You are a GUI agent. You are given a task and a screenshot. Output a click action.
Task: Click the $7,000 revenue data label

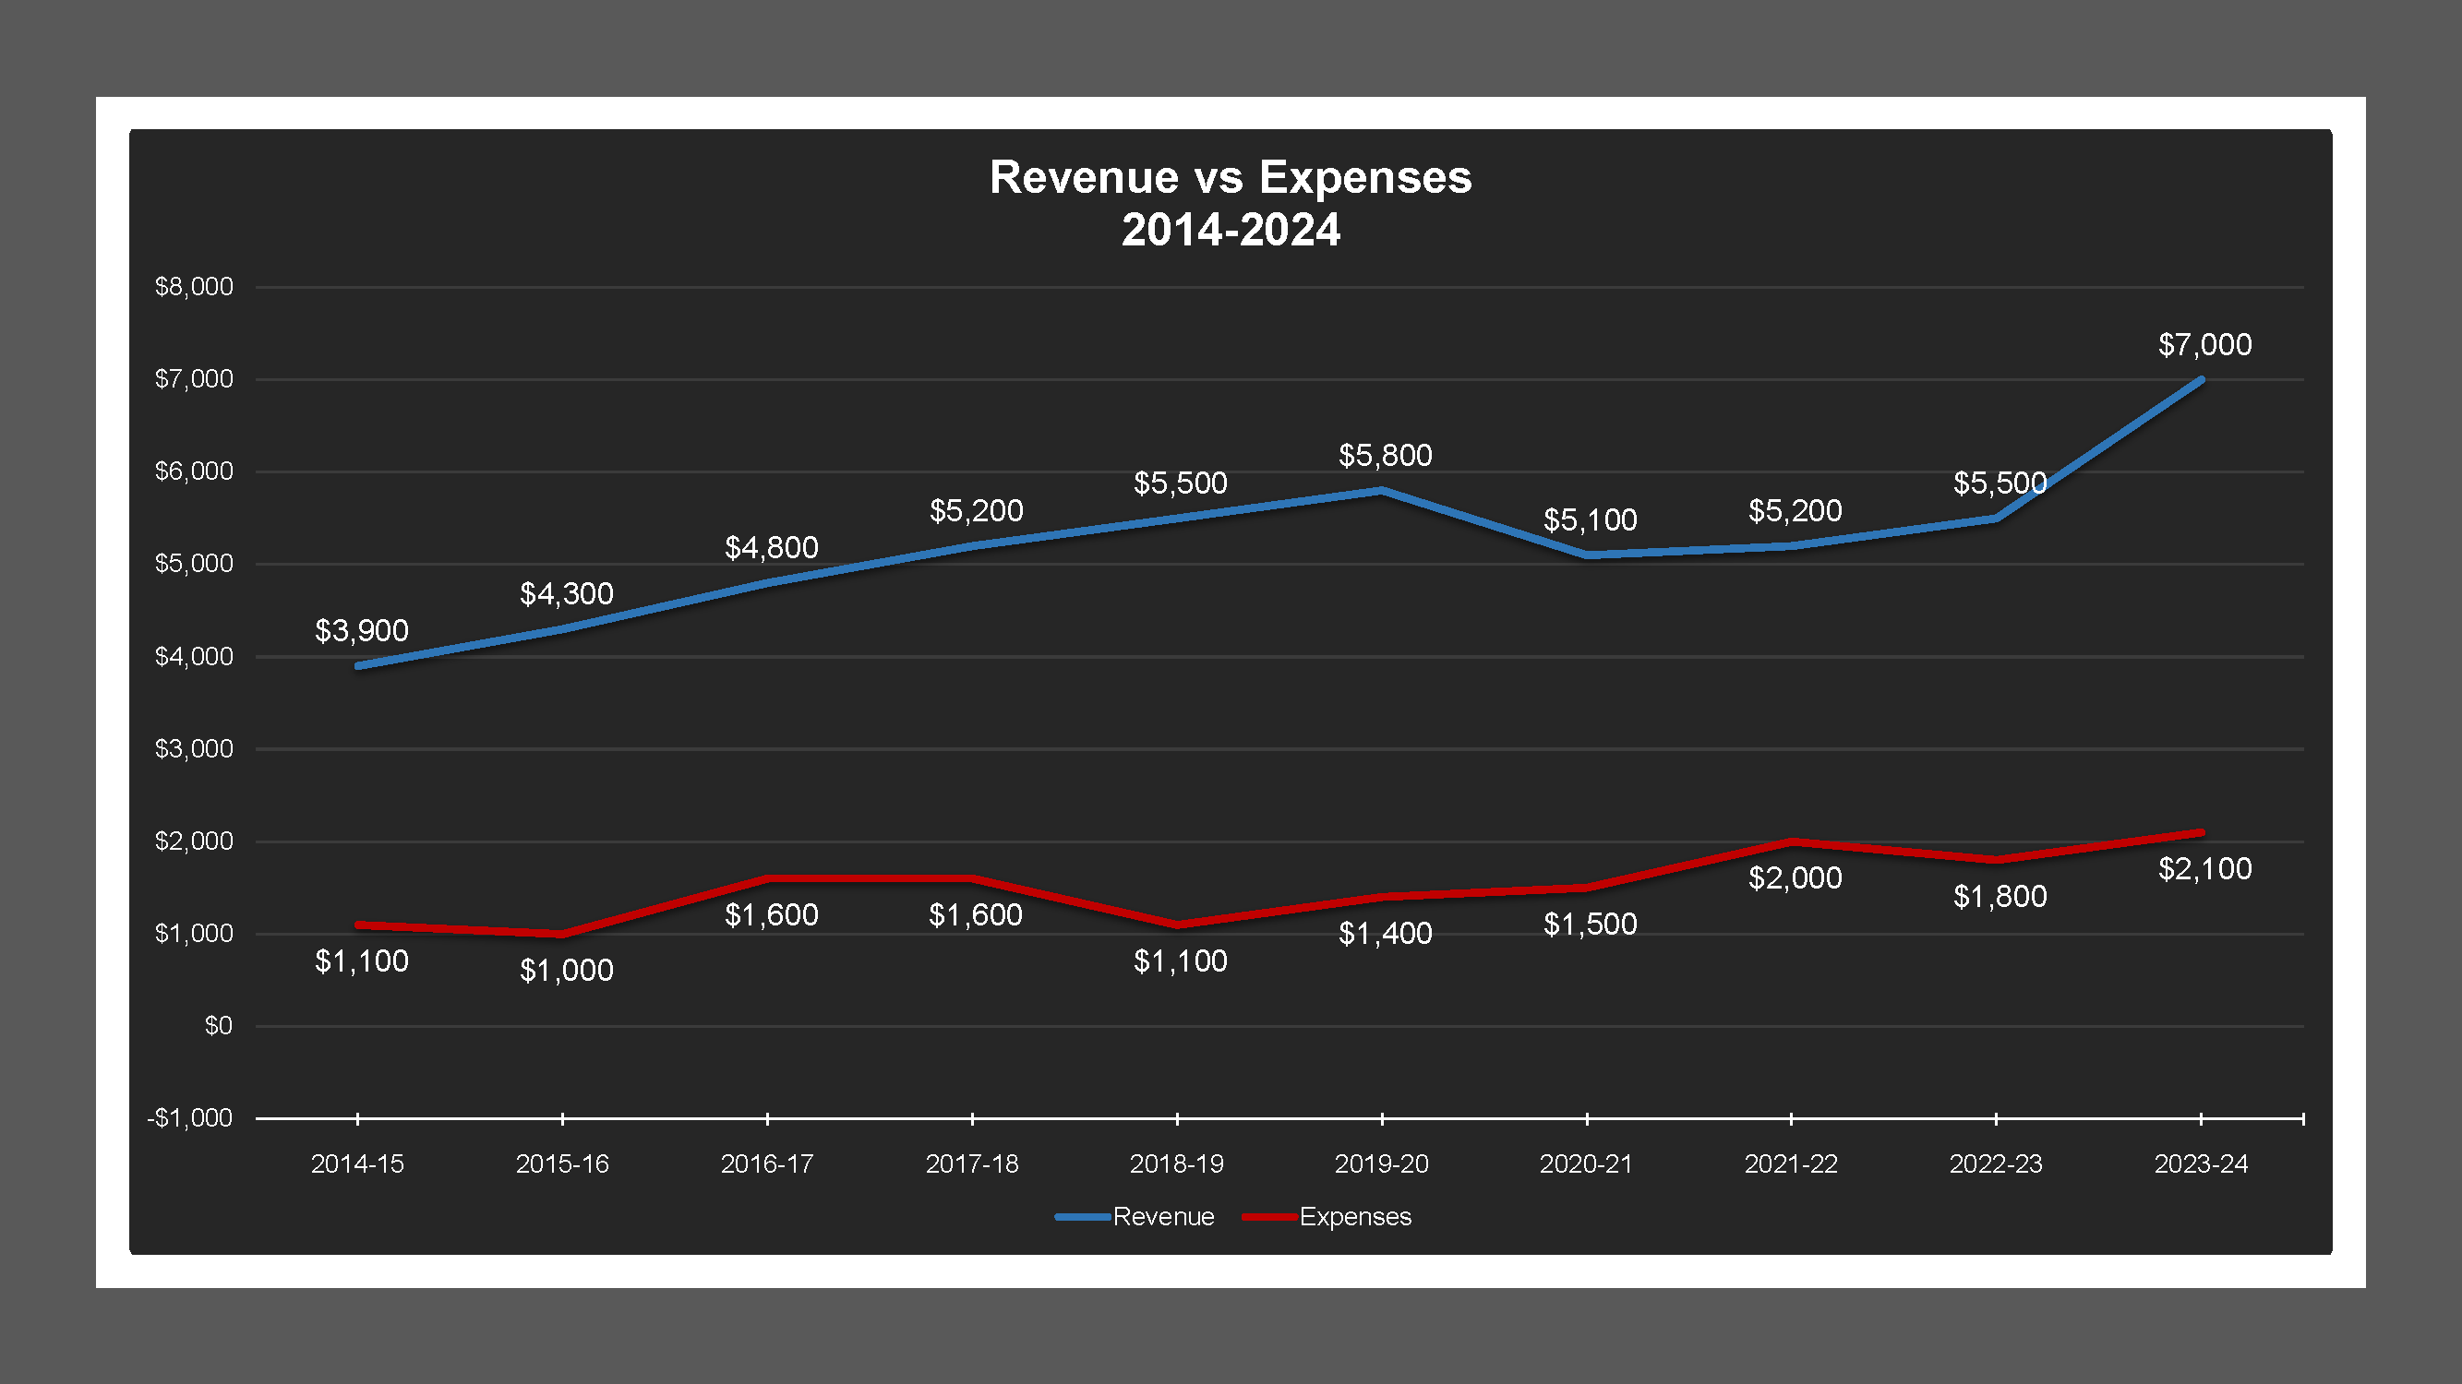coord(2204,345)
